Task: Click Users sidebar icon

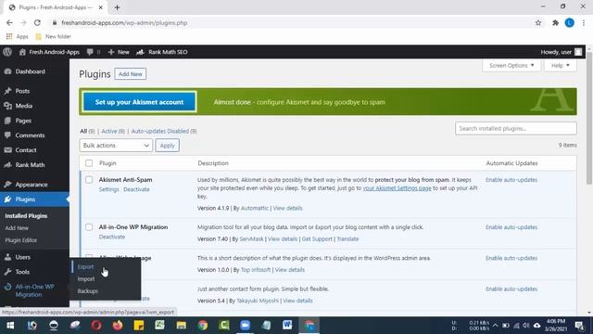Action: pyautogui.click(x=7, y=257)
